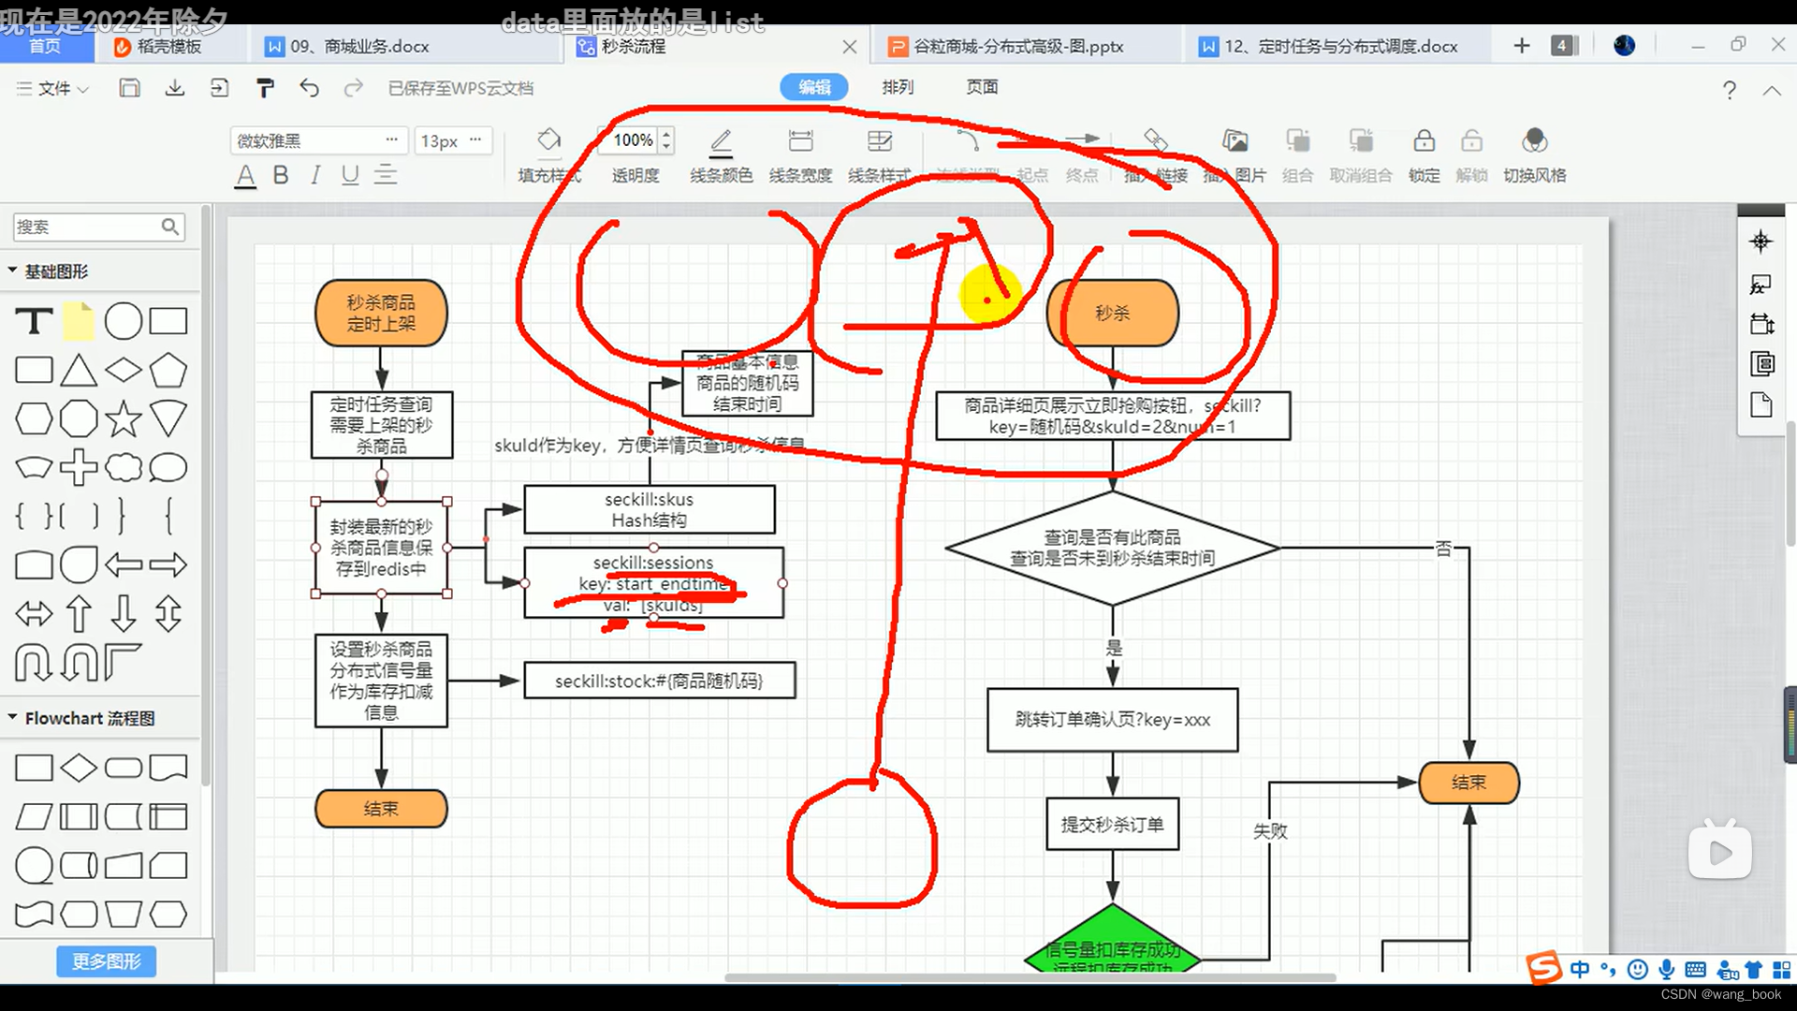Select the line color pen icon
This screenshot has height=1011, width=1797.
pos(721,141)
